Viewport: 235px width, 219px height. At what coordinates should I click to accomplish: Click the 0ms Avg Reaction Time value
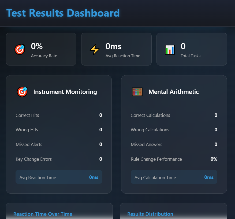point(113,46)
